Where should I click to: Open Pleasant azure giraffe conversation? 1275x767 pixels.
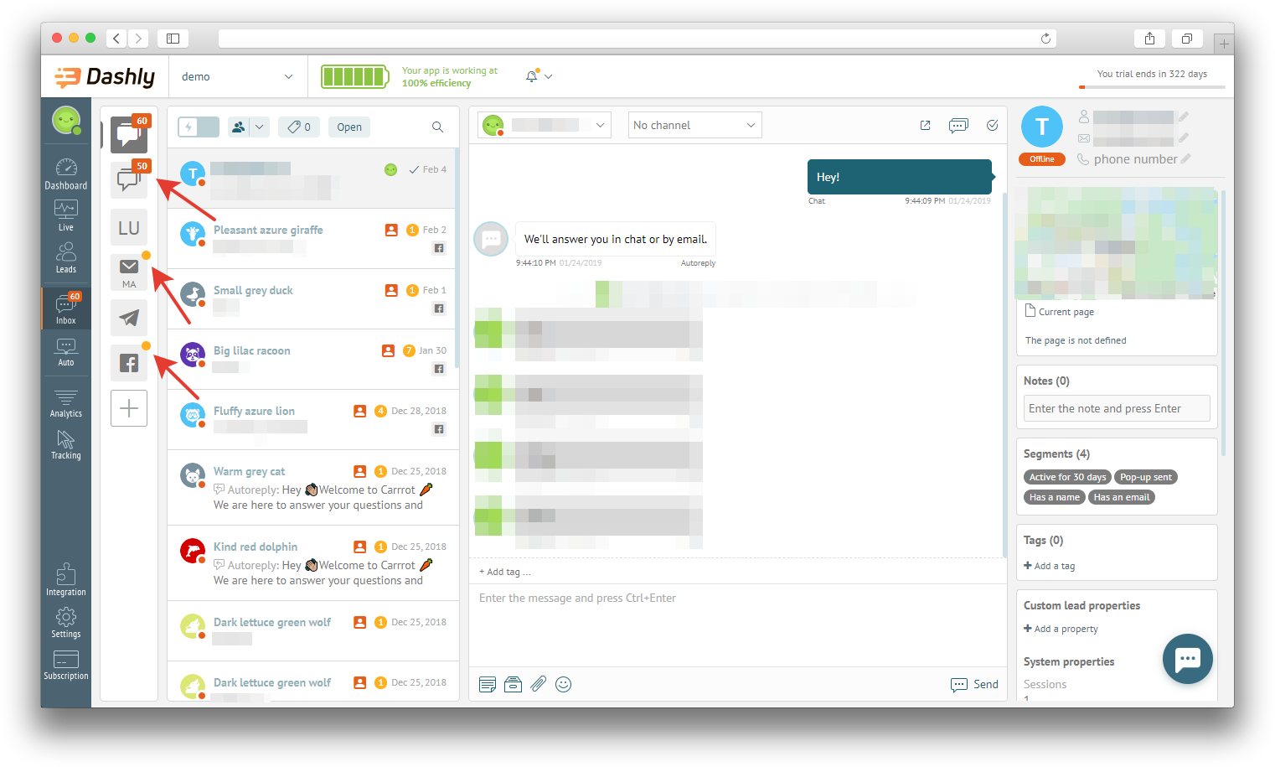(x=313, y=239)
